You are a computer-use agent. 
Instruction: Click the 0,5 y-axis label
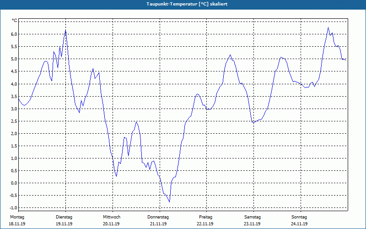(14, 170)
